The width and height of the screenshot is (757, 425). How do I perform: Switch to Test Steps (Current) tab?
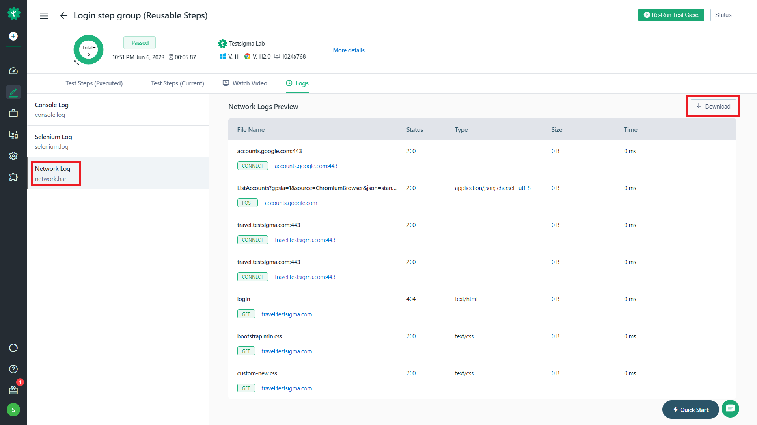(173, 83)
